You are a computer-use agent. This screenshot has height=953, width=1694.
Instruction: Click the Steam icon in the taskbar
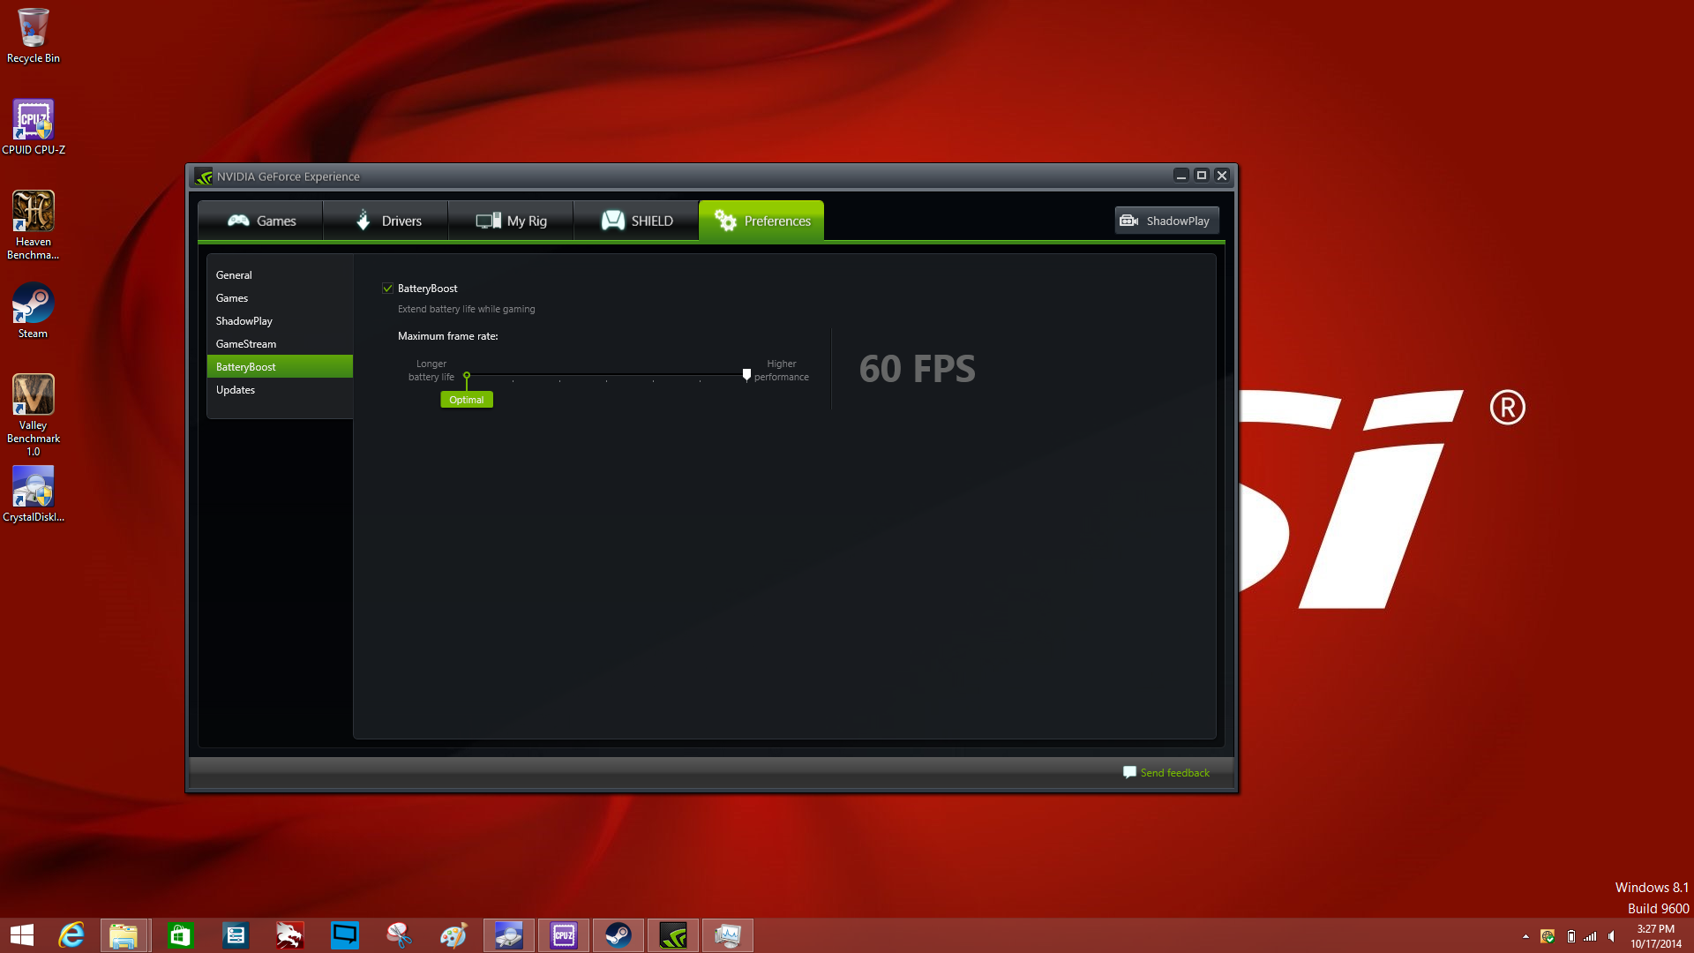[617, 934]
